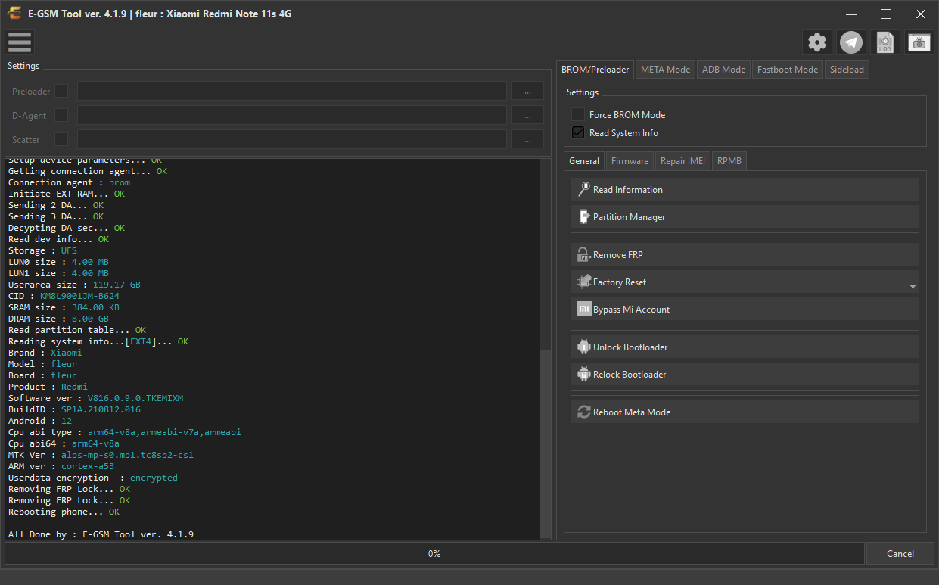Open the settings gear icon

(x=817, y=42)
